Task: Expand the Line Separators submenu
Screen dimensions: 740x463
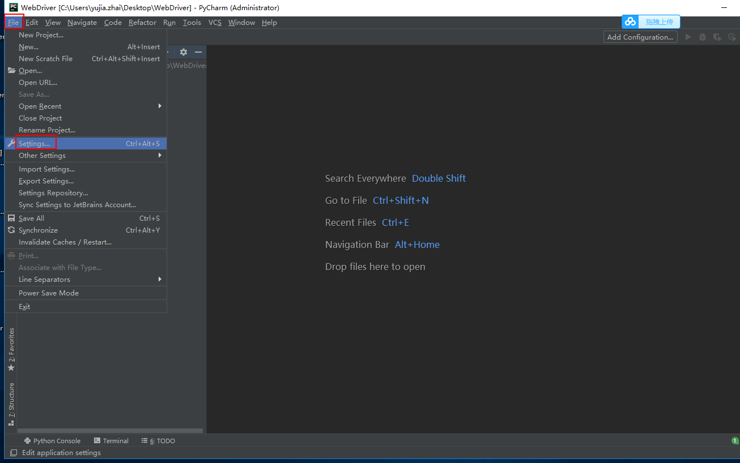Action: tap(86, 280)
